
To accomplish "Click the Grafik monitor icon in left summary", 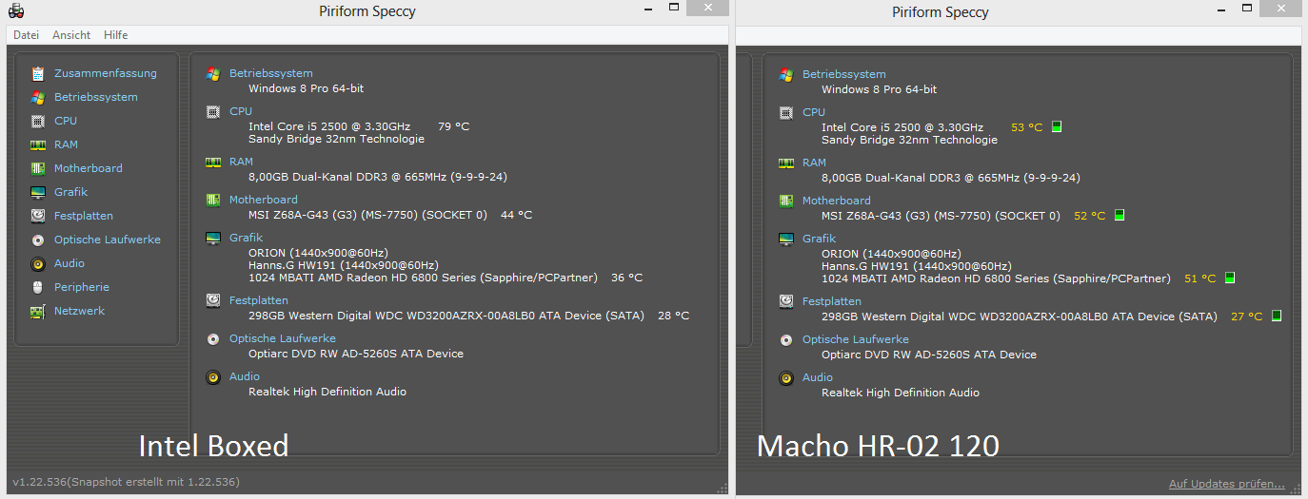I will tap(213, 238).
